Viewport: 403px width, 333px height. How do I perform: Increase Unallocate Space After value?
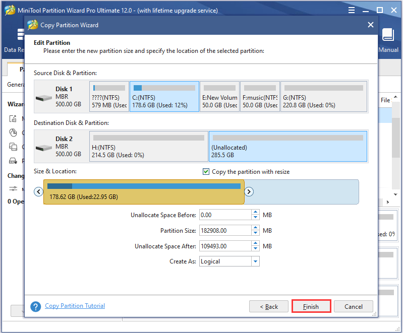pos(255,243)
